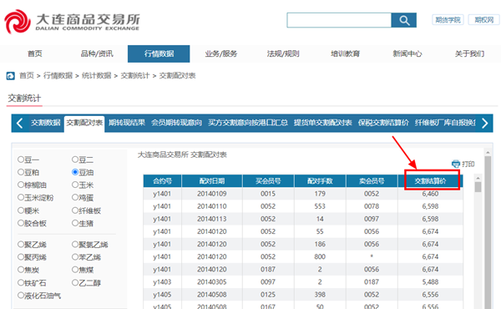501x309 pixels.
Task: Select 液化石油气 radio button
Action: click(x=21, y=296)
